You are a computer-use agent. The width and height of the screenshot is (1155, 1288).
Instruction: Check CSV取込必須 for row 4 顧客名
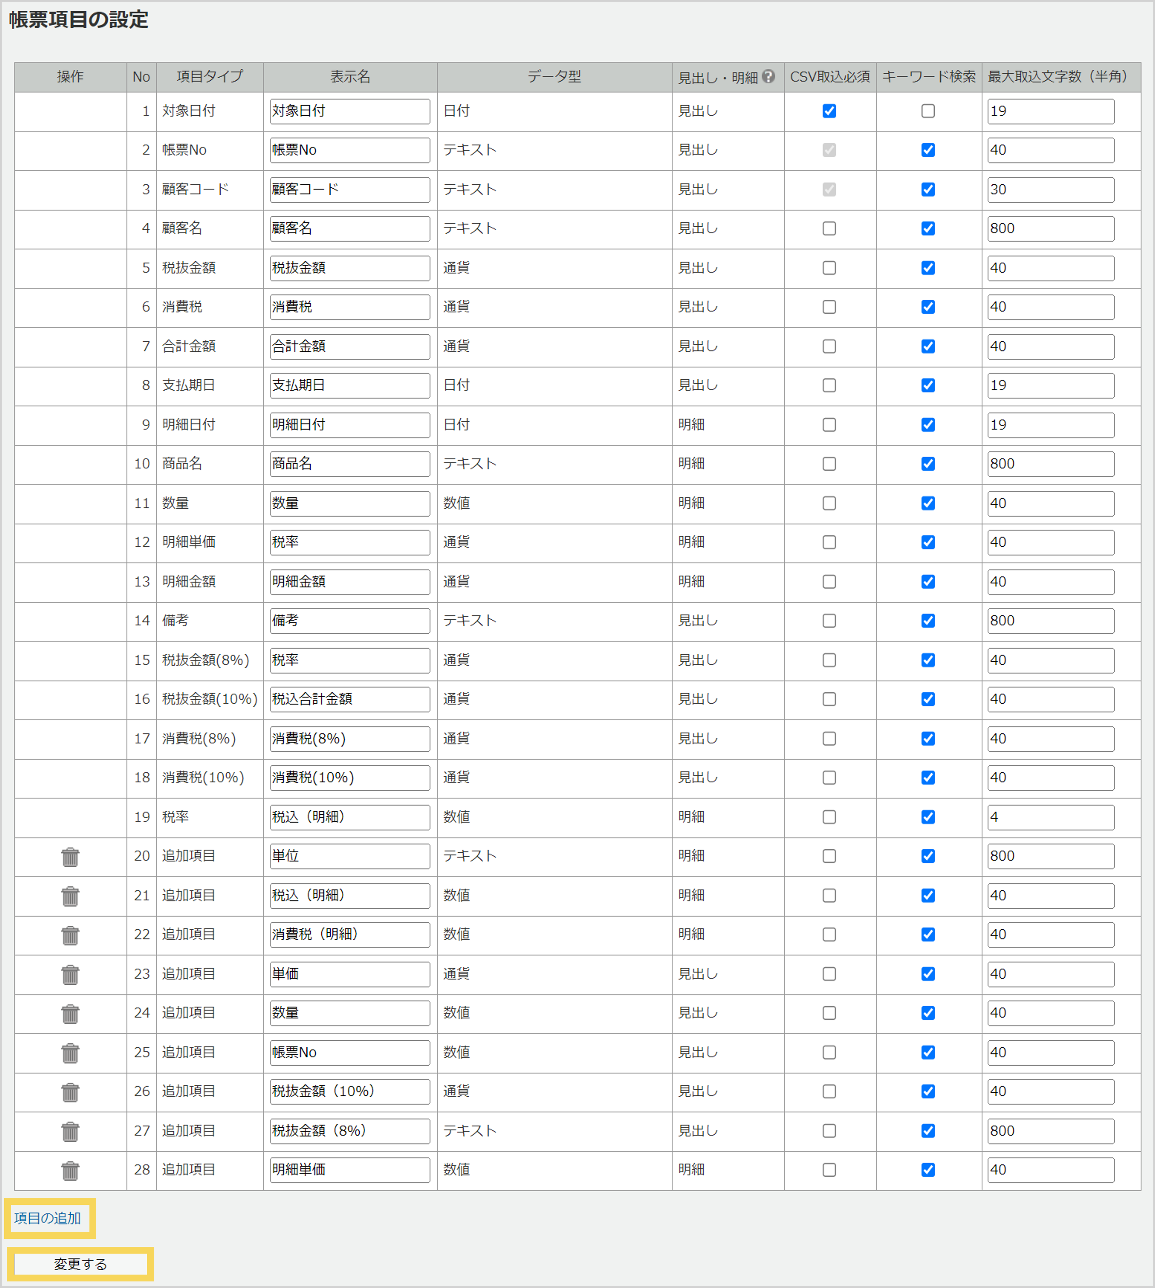829,228
